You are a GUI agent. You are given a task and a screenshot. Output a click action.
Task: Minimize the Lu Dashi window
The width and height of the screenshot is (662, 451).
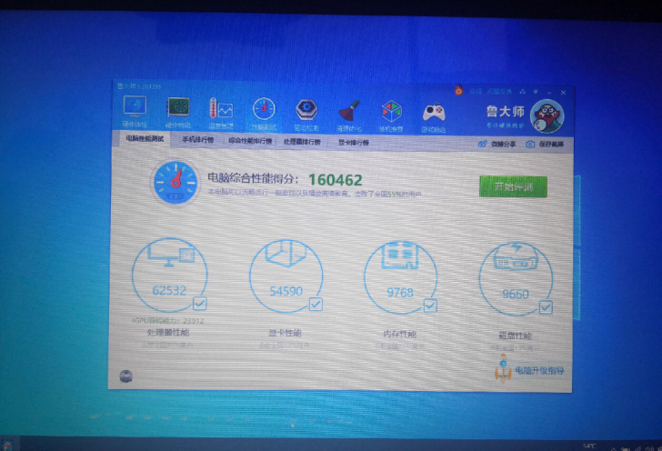pos(549,92)
